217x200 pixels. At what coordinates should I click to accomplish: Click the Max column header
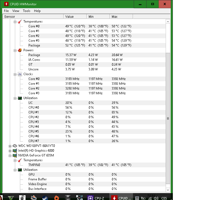[x=122, y=16]
